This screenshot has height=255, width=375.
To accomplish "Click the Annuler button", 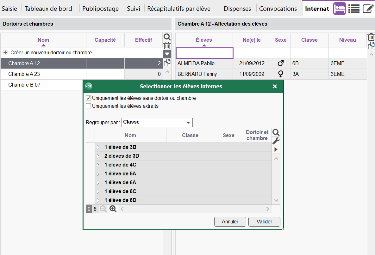I will (x=230, y=222).
